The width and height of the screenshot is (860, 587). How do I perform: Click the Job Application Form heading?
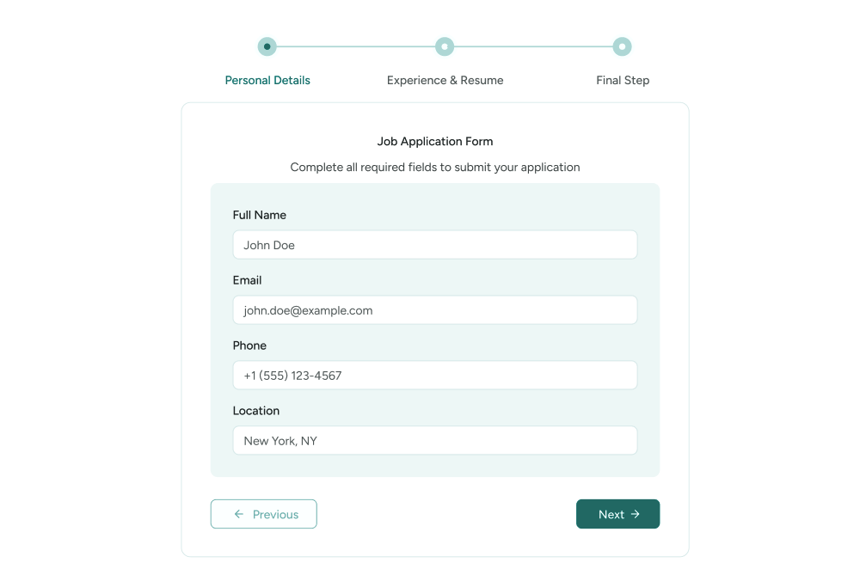click(x=435, y=141)
